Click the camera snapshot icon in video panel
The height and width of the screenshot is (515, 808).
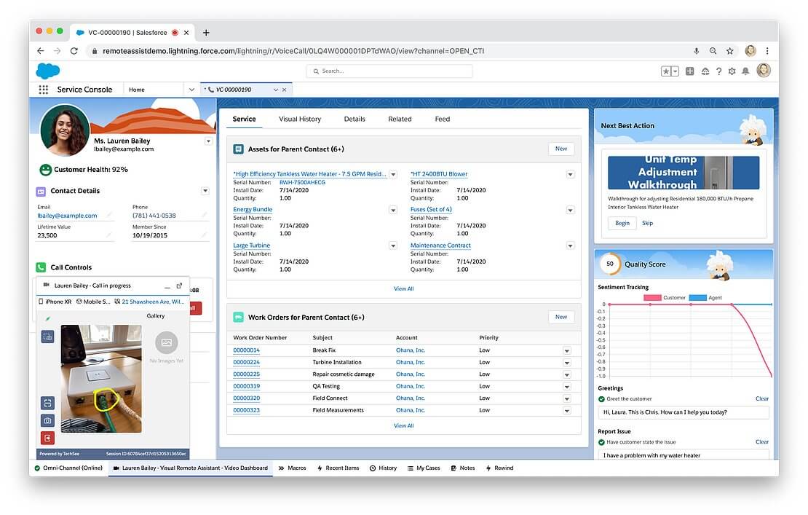click(47, 420)
